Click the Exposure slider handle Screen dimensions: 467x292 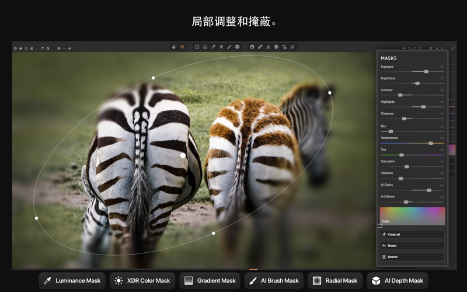pos(426,71)
